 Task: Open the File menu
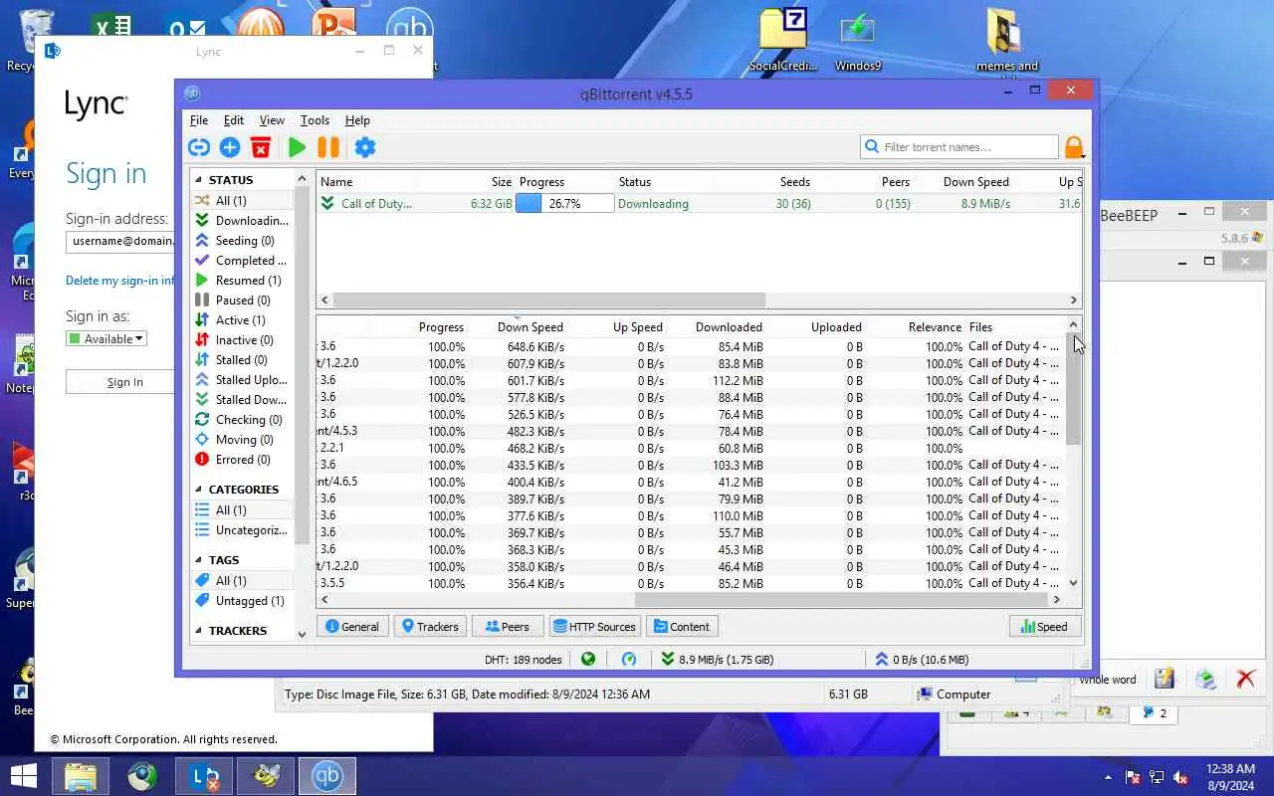point(199,120)
